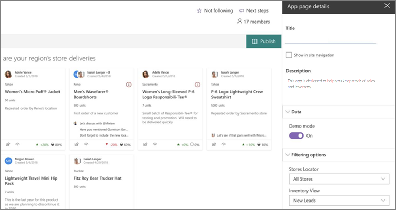This screenshot has height=210, width=396.
Task: Click Adele Vance avatar on Micro Puff Jacket card
Action: pyautogui.click(x=8, y=74)
